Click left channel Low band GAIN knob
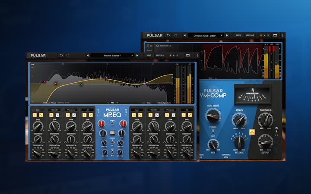 38,126
